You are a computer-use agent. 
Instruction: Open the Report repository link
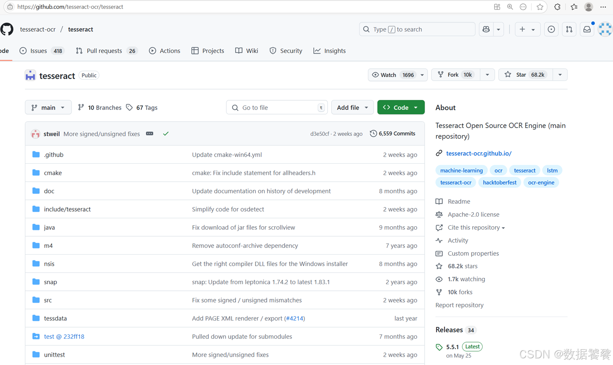pyautogui.click(x=460, y=305)
